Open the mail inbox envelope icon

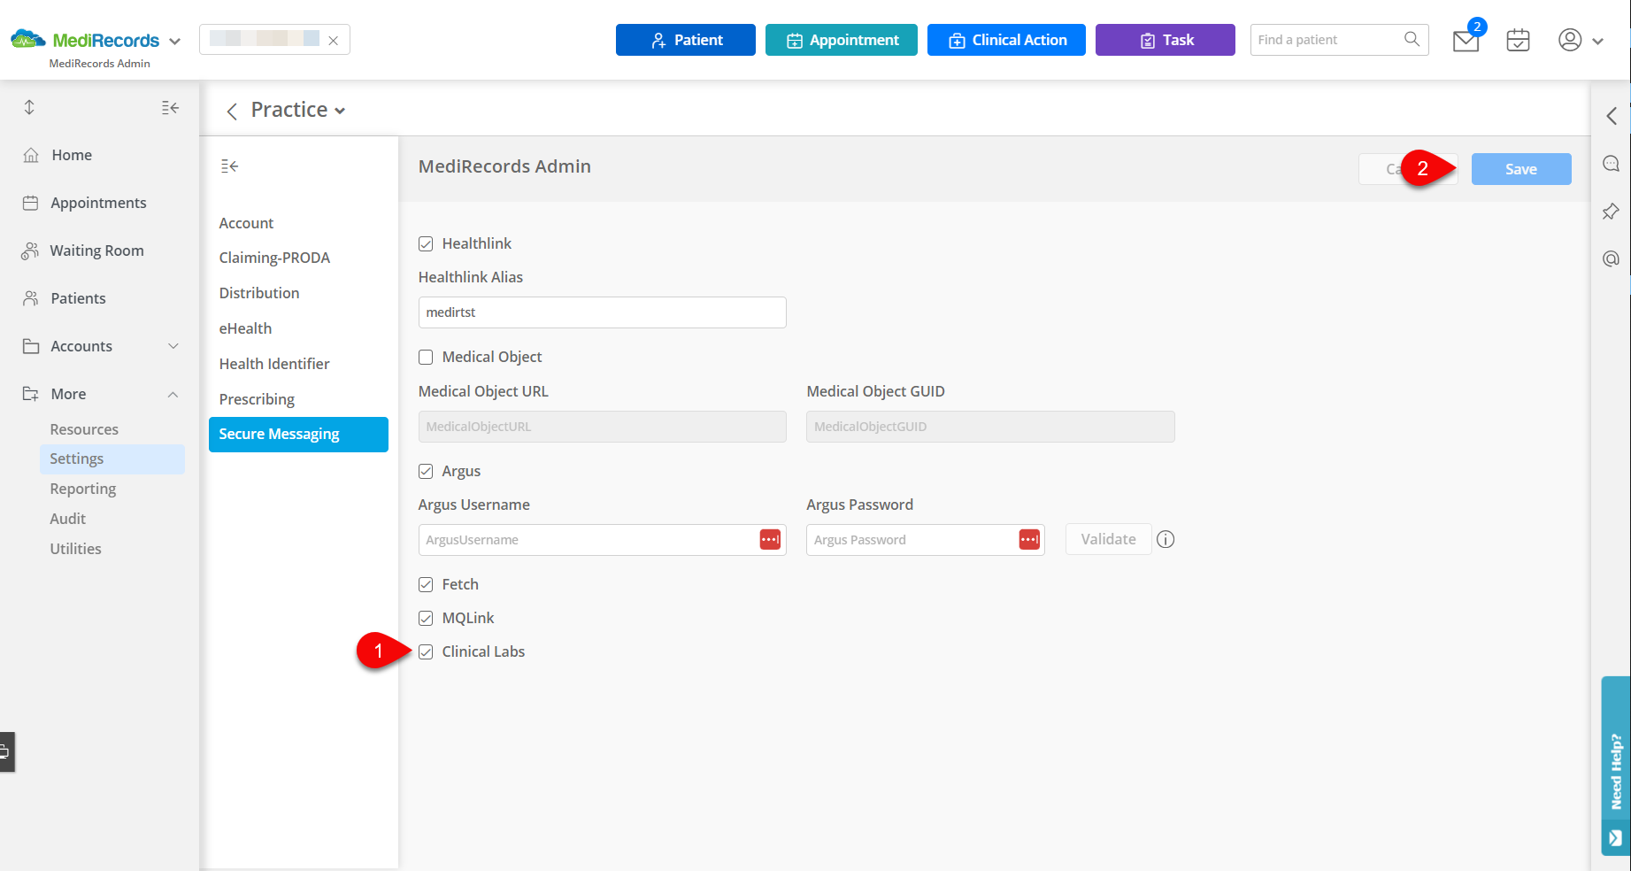1466,41
